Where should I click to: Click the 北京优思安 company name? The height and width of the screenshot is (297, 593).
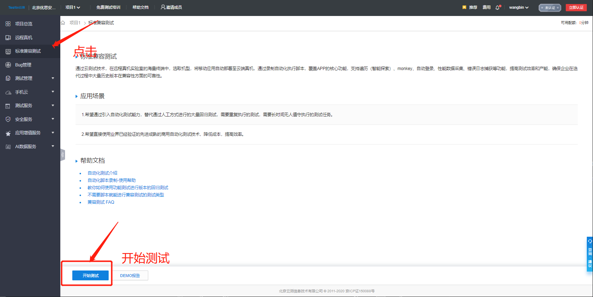[x=44, y=8]
